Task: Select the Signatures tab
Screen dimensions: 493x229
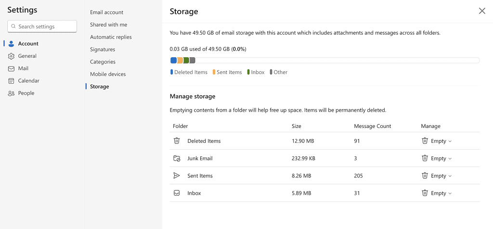Action: [103, 50]
